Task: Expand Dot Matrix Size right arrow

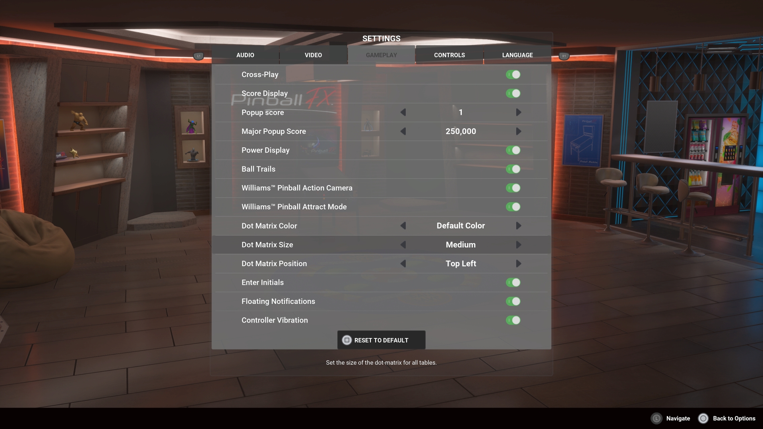Action: 518,245
